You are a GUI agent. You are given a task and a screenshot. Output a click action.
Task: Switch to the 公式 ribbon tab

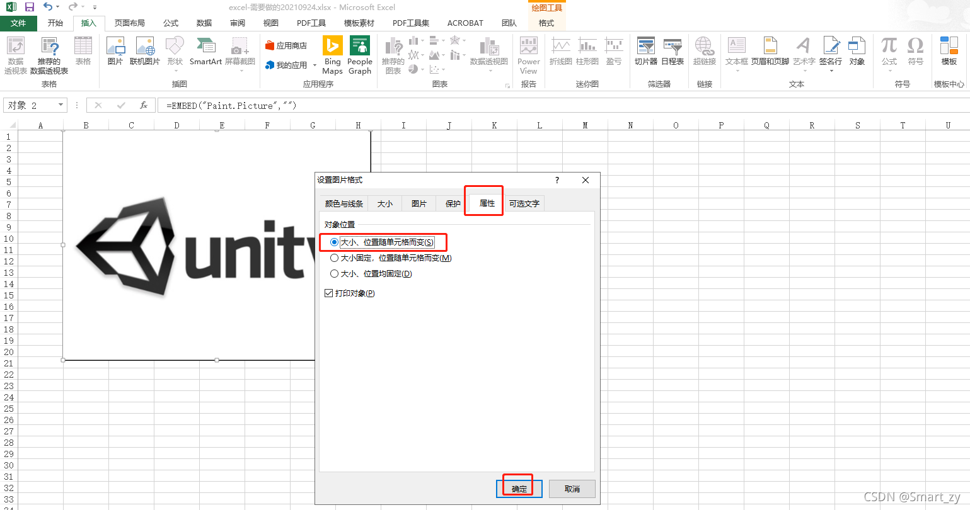[171, 23]
